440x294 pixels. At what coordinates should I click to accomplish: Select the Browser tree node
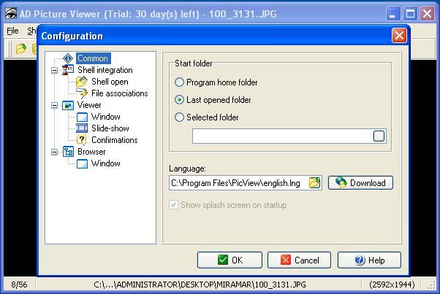point(91,152)
